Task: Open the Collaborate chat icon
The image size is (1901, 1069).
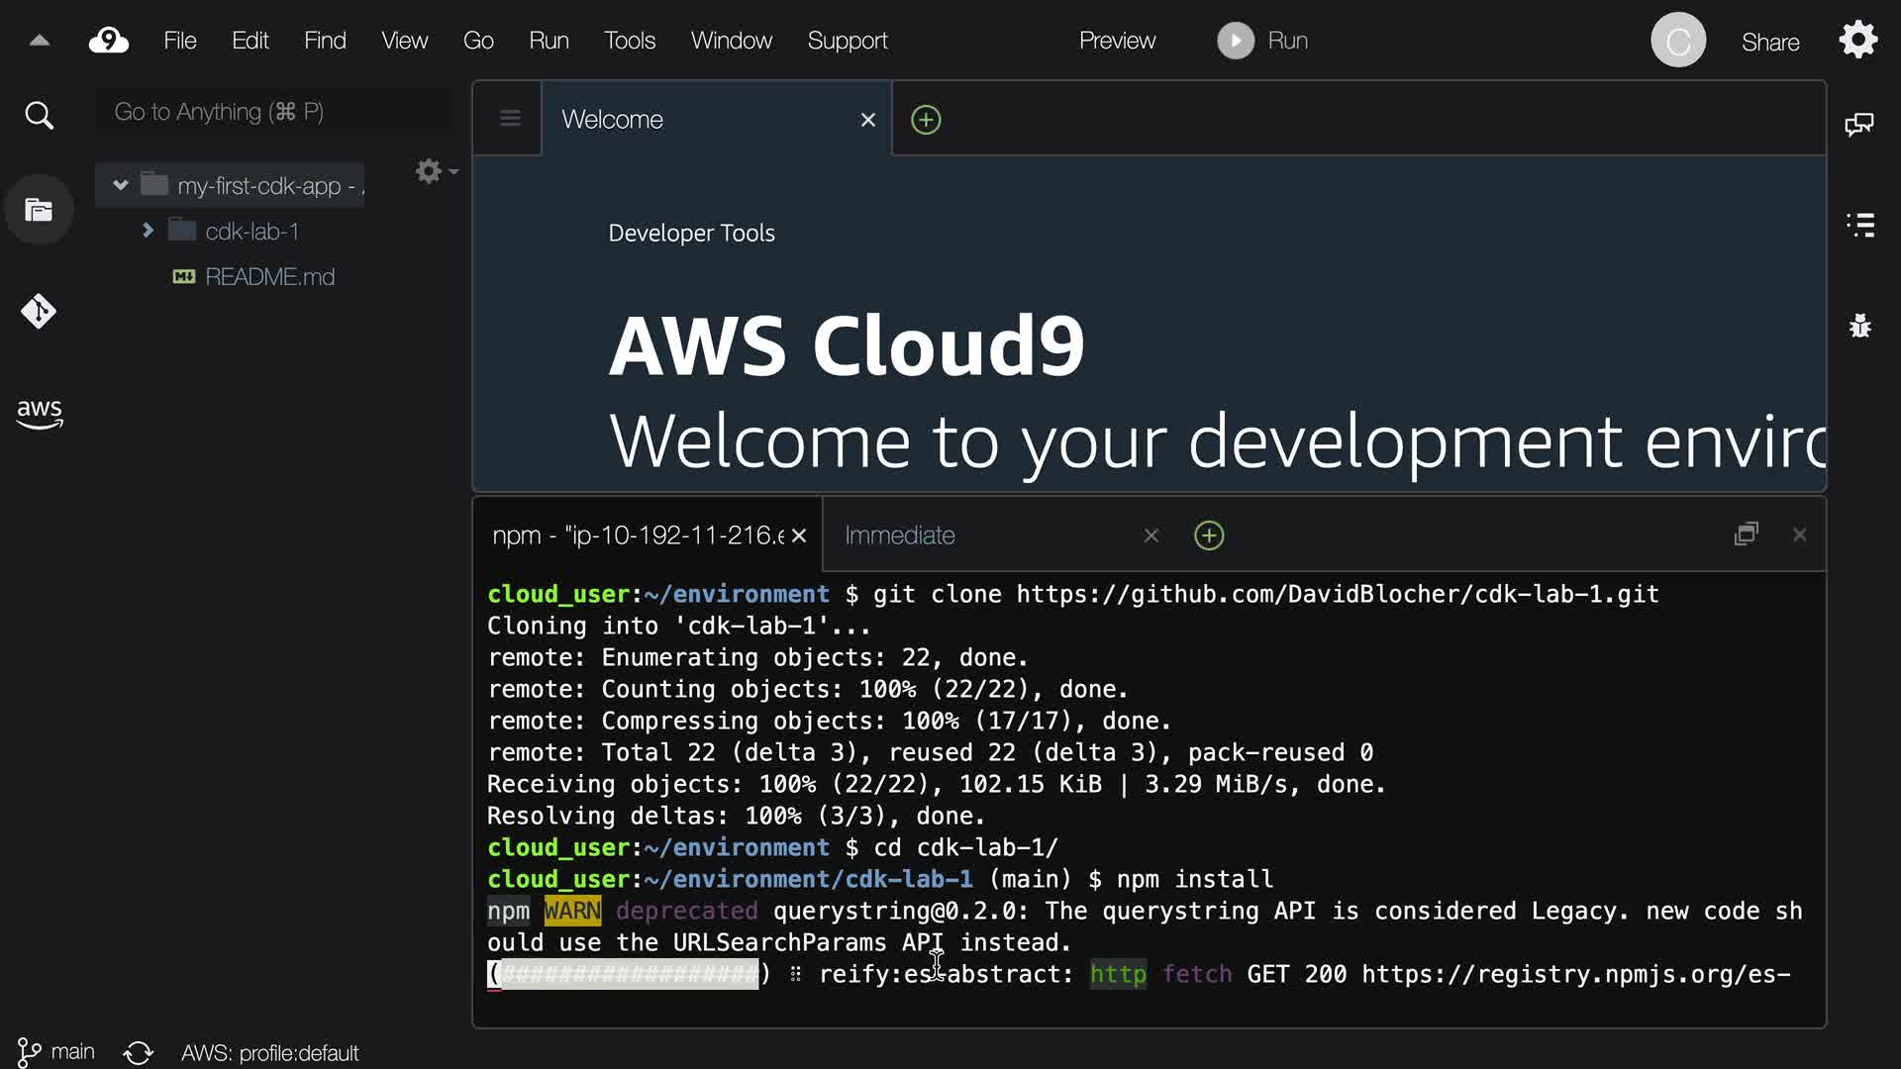Action: (1859, 124)
